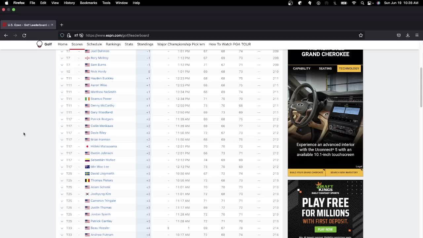
Task: Open the Standings tab
Action: click(x=145, y=44)
